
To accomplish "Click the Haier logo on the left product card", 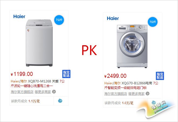I will 19,17.
